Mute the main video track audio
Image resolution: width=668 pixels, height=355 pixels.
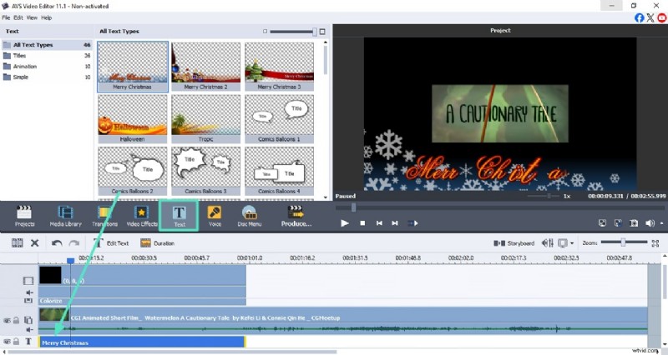click(29, 292)
